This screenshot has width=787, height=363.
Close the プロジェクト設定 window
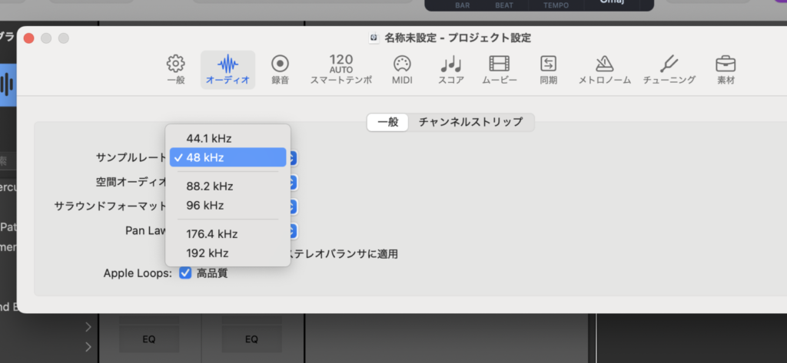pos(28,38)
